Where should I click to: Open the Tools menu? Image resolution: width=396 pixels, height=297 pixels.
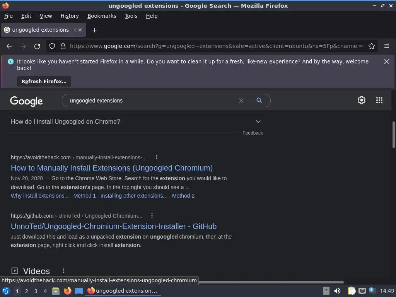[131, 16]
